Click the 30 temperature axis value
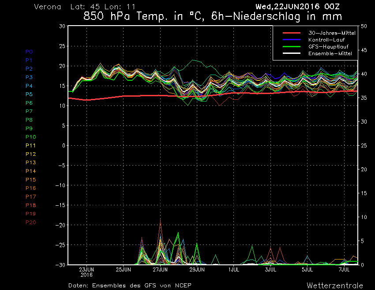The width and height of the screenshot is (375, 290). 62,26
